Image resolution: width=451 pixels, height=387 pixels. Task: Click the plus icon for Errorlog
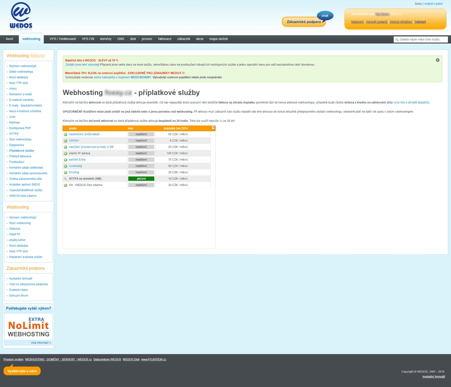[65, 172]
